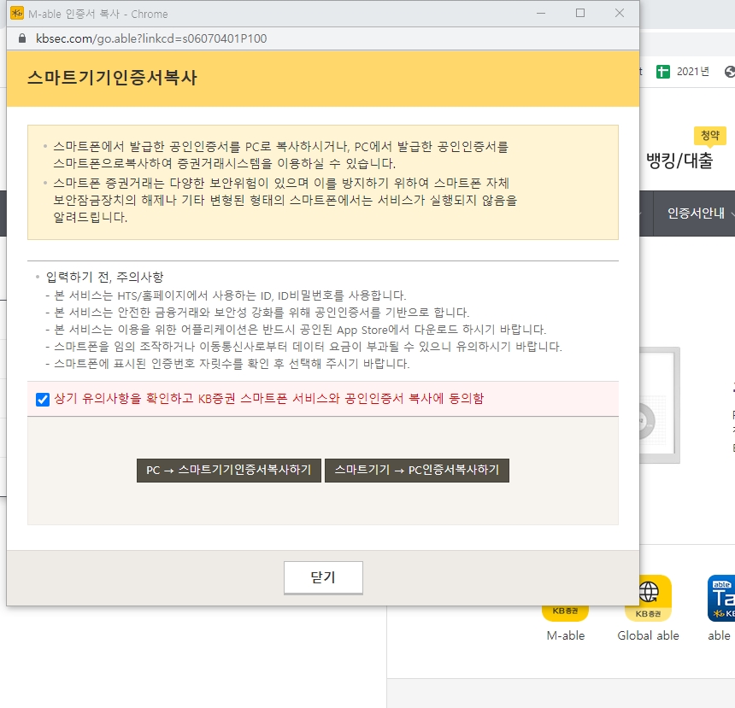Click 스마트기기 → PC인증서복사하기 button
This screenshot has height=708, width=735.
tap(417, 470)
